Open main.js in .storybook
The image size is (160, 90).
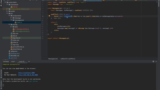point(15,7)
